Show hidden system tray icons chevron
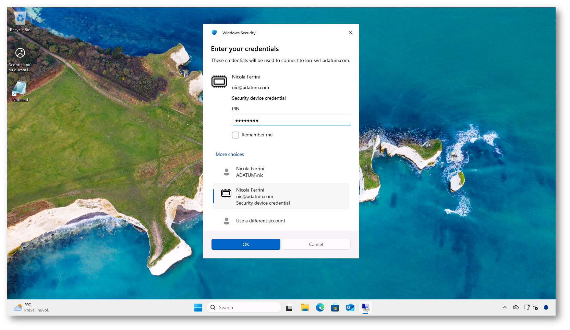 (505, 308)
